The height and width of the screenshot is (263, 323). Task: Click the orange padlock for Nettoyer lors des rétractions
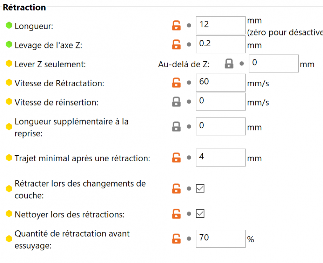pyautogui.click(x=176, y=214)
